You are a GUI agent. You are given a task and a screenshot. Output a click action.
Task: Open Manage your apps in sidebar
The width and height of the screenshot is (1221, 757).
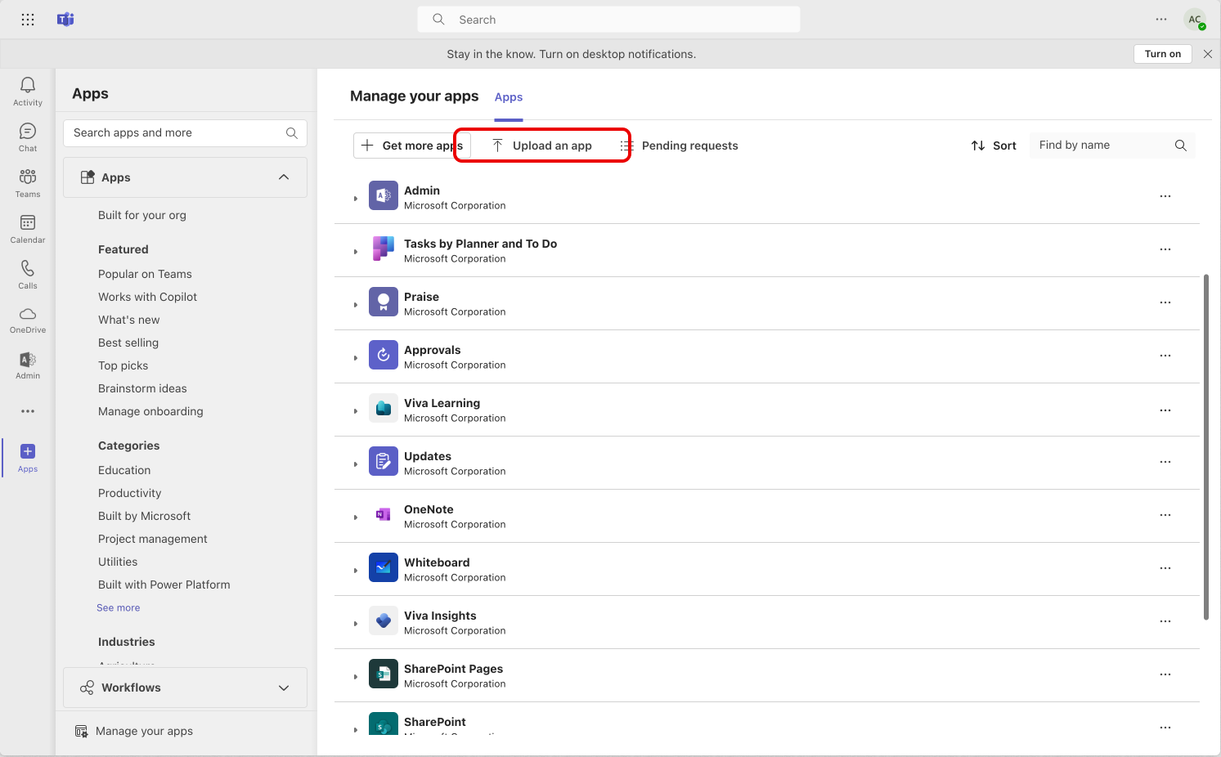(x=134, y=731)
